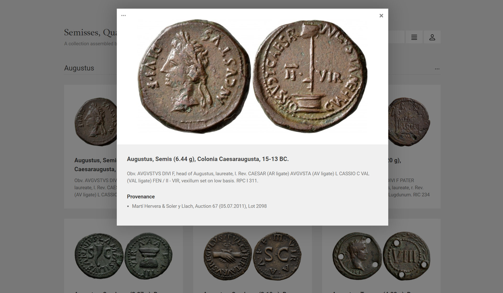
Task: Select the Augustus Semis title in modal
Action: point(207,159)
